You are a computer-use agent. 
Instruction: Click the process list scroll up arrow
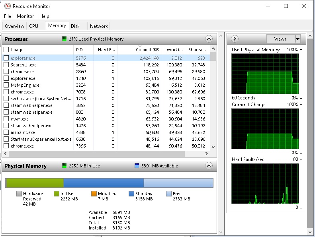pyautogui.click(x=213, y=49)
